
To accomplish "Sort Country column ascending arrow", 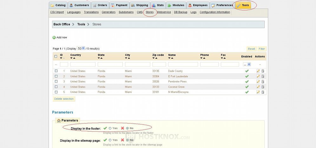I will click(74, 58).
